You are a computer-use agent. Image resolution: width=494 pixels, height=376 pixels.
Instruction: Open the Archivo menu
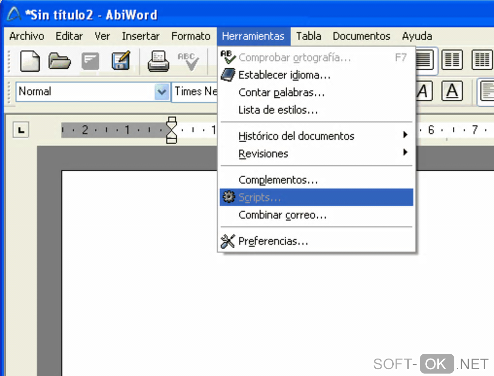point(27,36)
